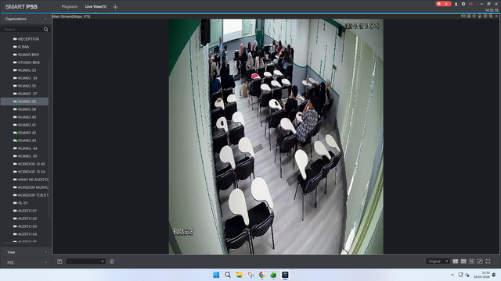Click the refresh tour icon
Screen dimensions: 501x281
112,261
